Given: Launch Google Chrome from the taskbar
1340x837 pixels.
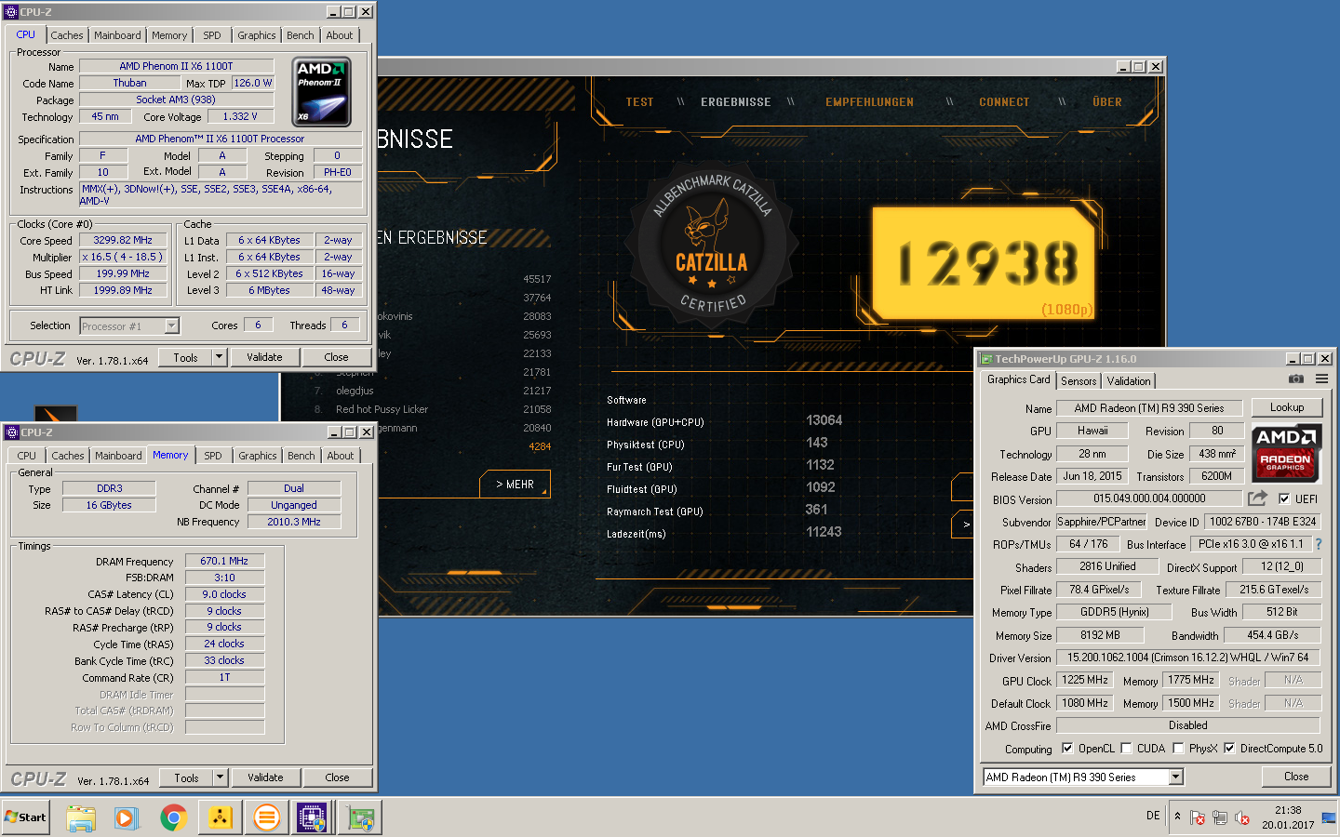Looking at the screenshot, I should click(173, 818).
